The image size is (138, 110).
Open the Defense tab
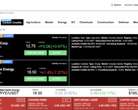[124, 22]
